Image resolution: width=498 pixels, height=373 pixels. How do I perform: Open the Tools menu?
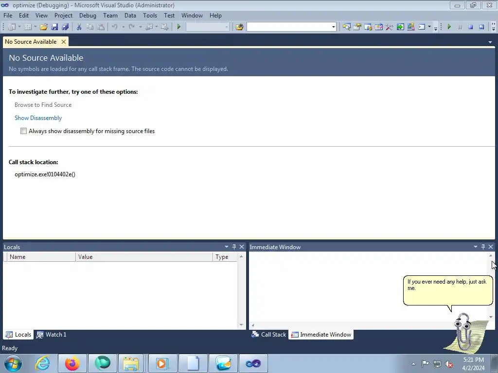[x=150, y=15]
